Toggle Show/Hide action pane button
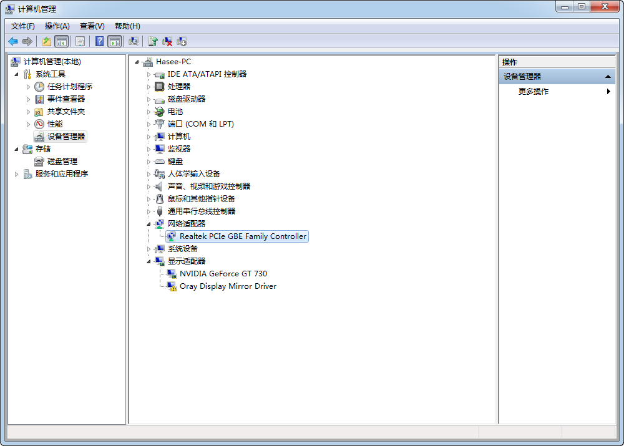This screenshot has height=446, width=624. coord(114,42)
